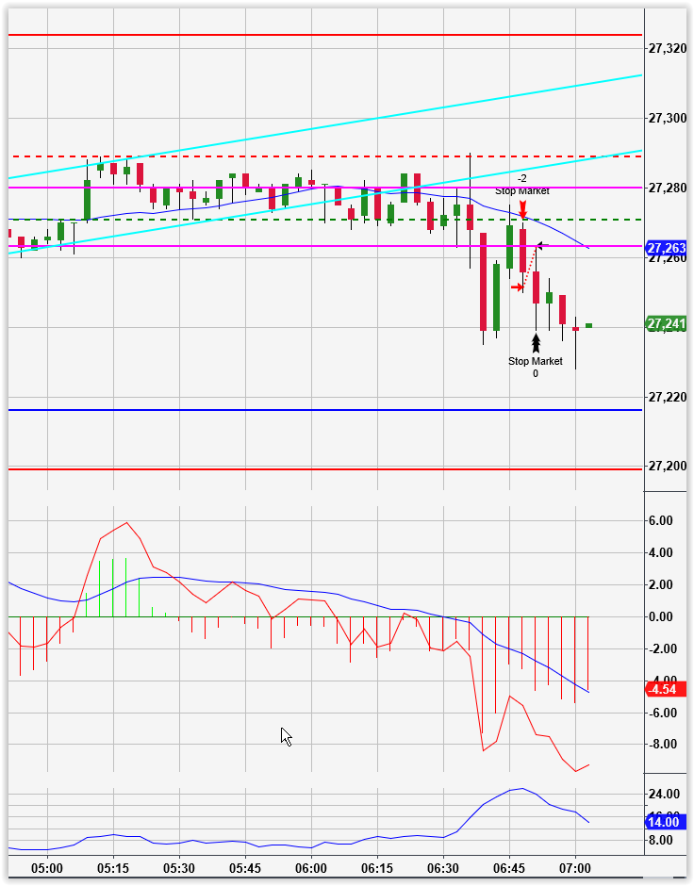The width and height of the screenshot is (694, 886).
Task: Click the 27,220 price axis label
Action: tap(668, 397)
